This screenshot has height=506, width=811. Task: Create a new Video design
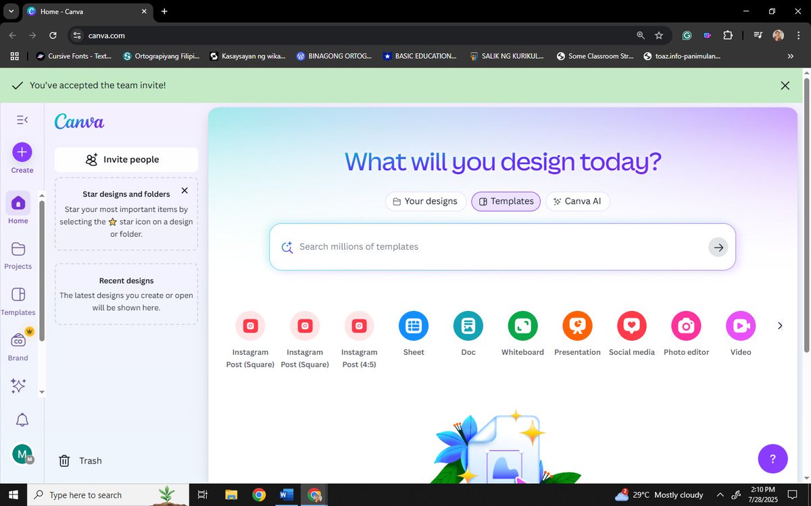(x=741, y=326)
